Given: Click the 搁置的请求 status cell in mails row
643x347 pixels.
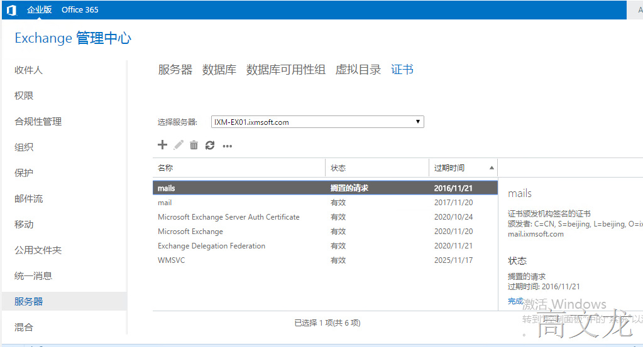Looking at the screenshot, I should point(349,188).
